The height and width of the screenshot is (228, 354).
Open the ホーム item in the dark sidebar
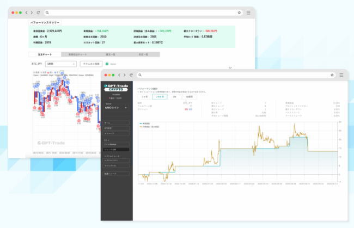click(117, 123)
